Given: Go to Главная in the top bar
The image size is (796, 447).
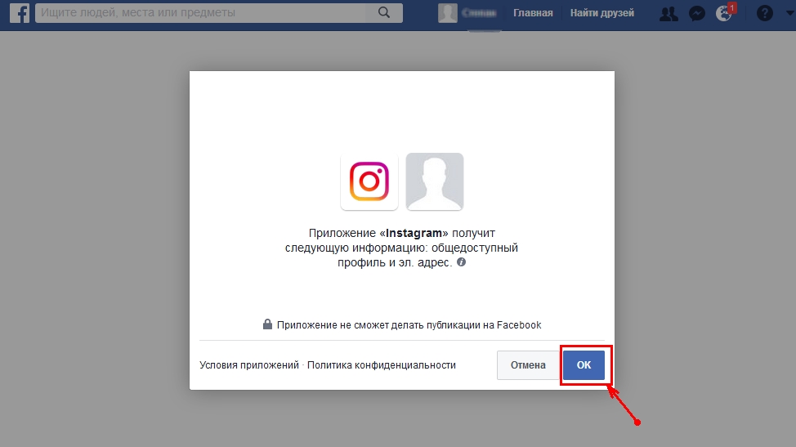Looking at the screenshot, I should click(533, 13).
